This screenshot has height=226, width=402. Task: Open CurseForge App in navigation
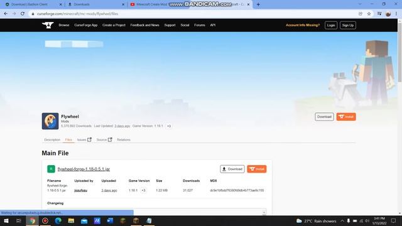pos(86,25)
